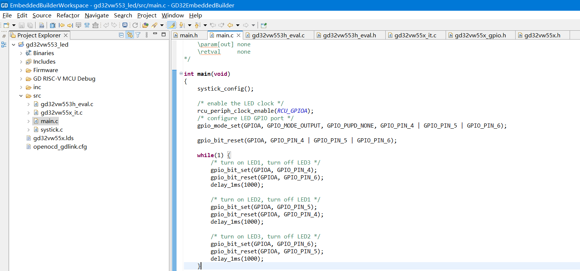The image size is (580, 271).
Task: Select systick.c in Project Explorer
Action: [51, 130]
